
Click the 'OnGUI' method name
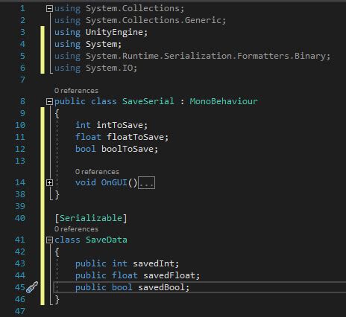point(114,183)
